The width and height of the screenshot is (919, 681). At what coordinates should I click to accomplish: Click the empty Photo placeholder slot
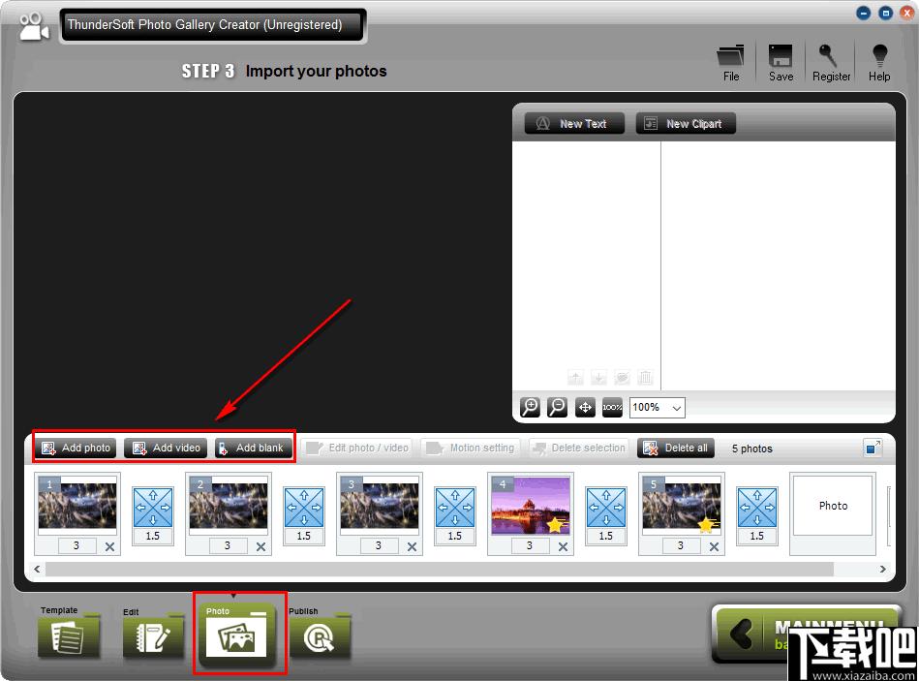point(833,506)
